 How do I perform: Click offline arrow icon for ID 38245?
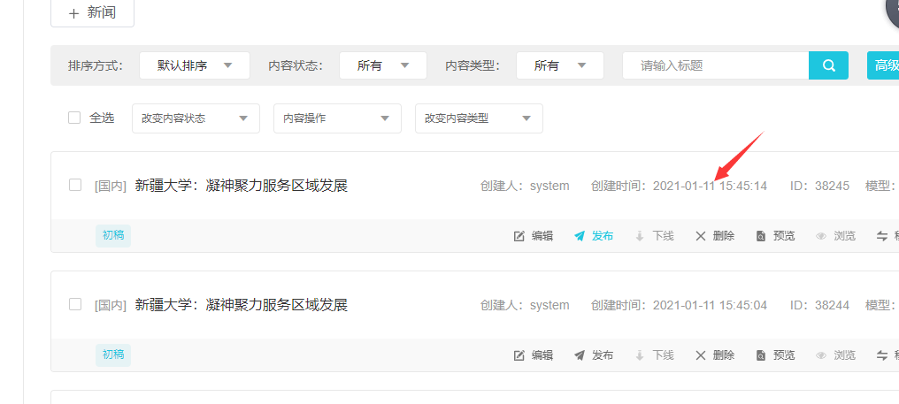click(640, 236)
